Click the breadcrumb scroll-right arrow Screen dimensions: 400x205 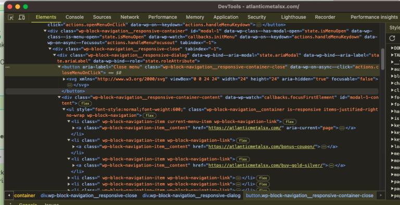[381, 195]
